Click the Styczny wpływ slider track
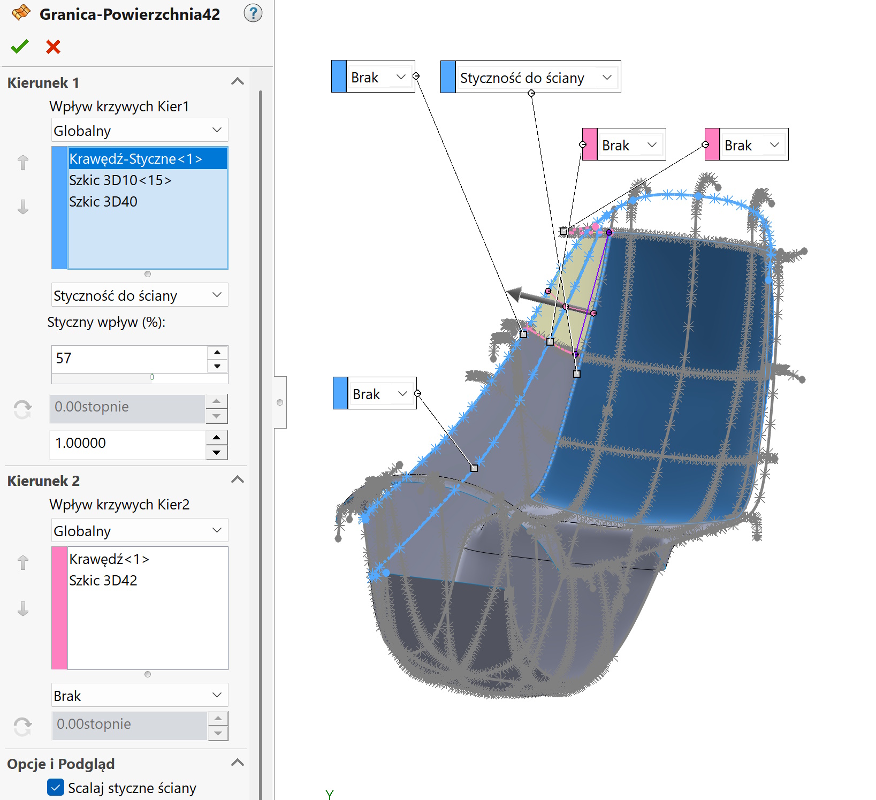This screenshot has height=800, width=876. point(140,378)
